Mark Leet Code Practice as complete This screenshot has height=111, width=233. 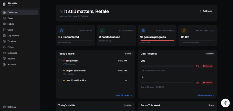pyautogui.click(x=60, y=81)
